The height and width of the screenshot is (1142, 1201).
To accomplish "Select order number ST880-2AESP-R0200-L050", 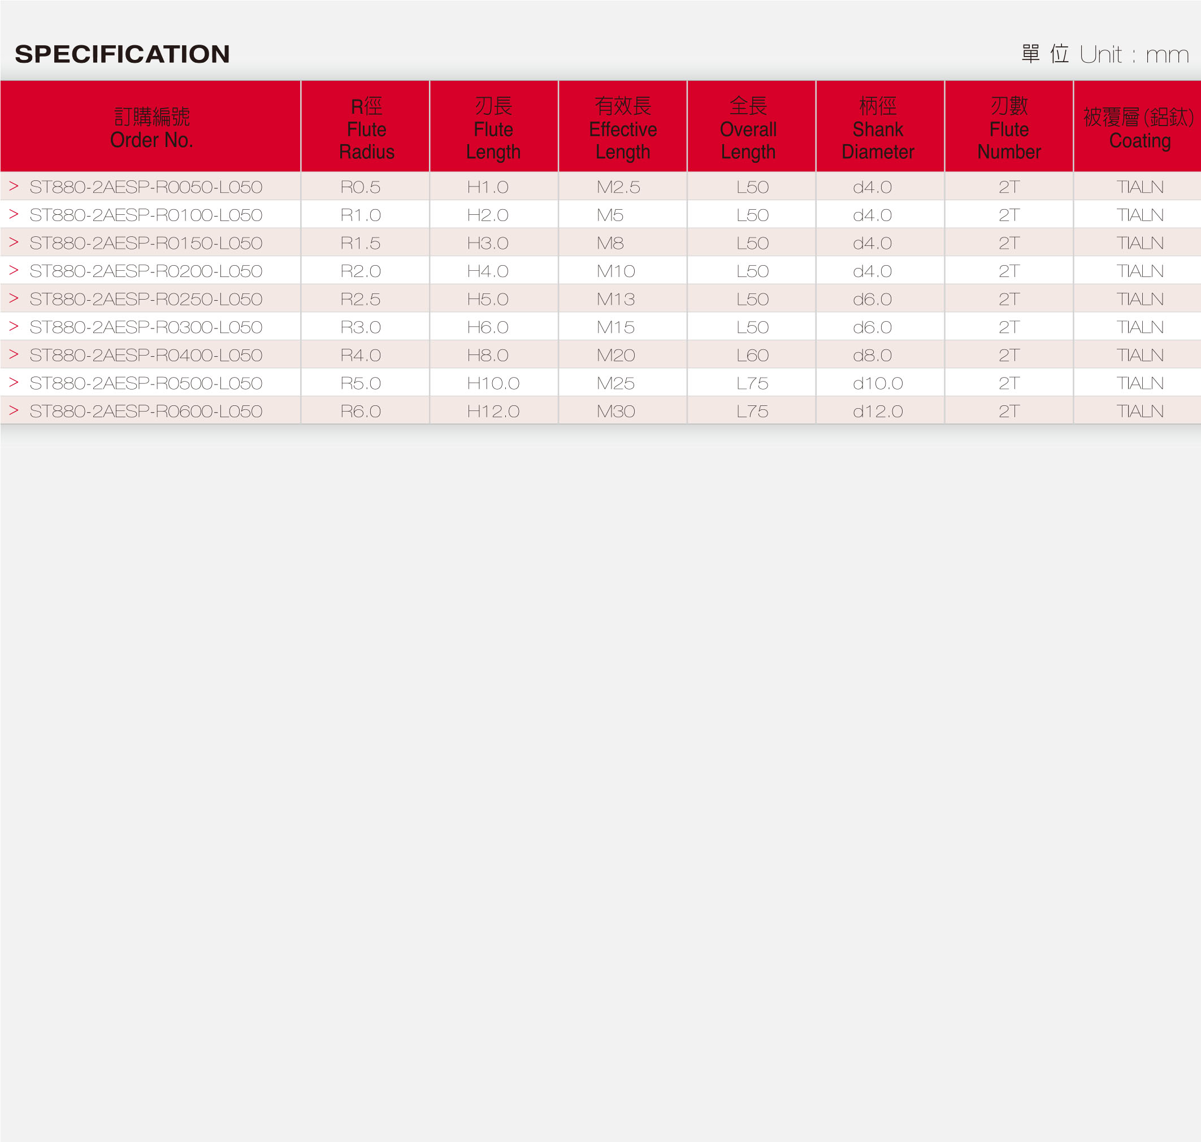I will (146, 271).
